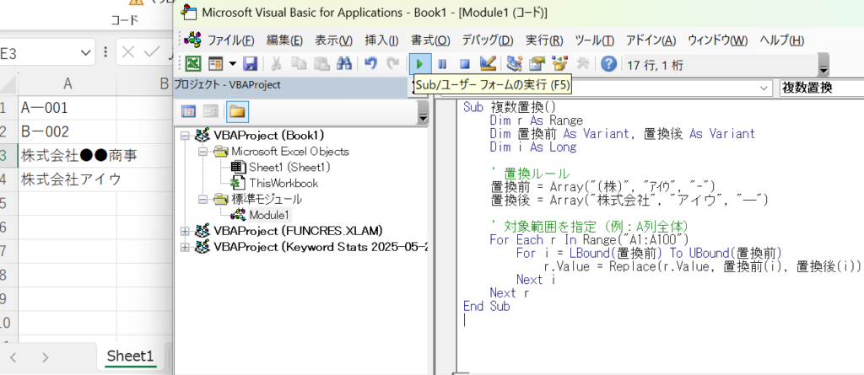Click Excel formula bar cancel X icon
The image size is (864, 375).
(x=128, y=52)
